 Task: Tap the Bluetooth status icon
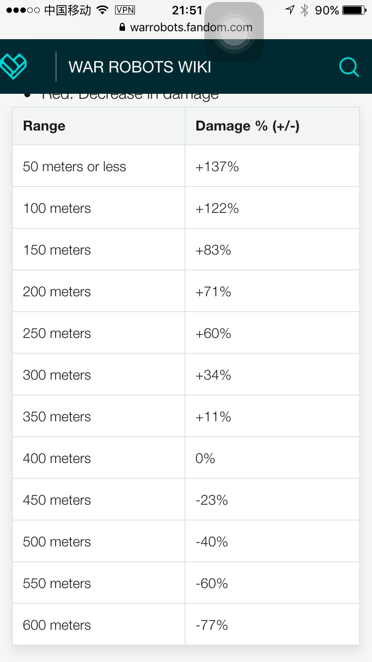(x=305, y=10)
